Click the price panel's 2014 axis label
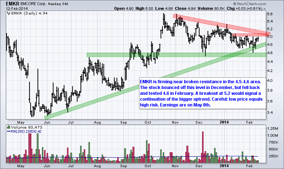This screenshot has height=169, width=284. [x=224, y=122]
